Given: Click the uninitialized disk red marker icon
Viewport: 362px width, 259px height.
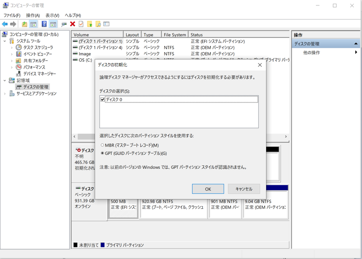Looking at the screenshot, I should tap(78, 150).
